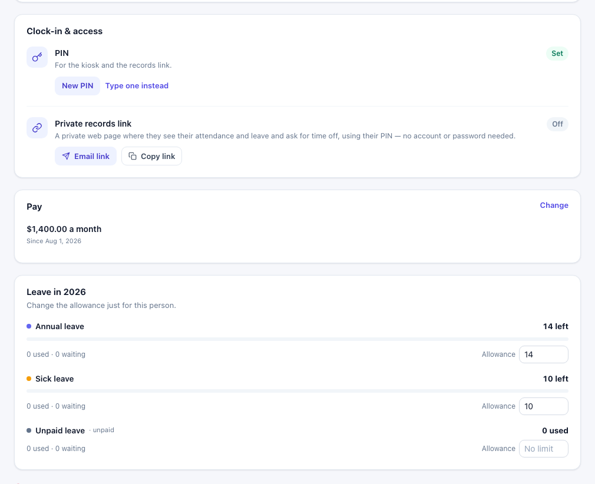Generate a New PIN
Screen dimensions: 595x484
coord(77,86)
